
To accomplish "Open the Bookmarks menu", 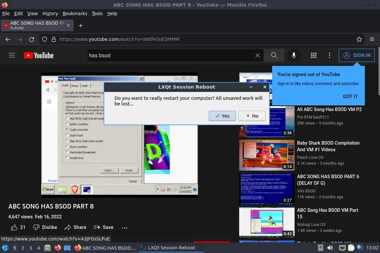I will tap(75, 14).
